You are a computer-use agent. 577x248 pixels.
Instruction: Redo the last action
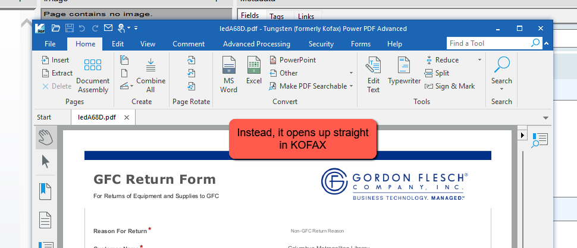(x=95, y=28)
